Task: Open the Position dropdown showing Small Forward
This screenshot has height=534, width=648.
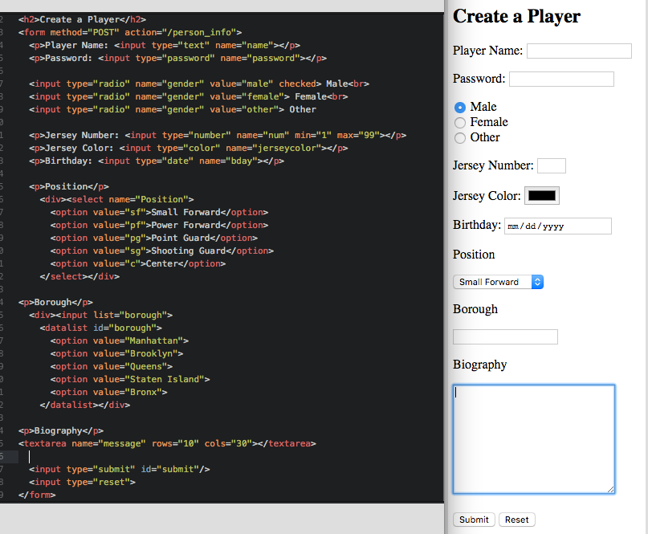Action: pyautogui.click(x=490, y=282)
